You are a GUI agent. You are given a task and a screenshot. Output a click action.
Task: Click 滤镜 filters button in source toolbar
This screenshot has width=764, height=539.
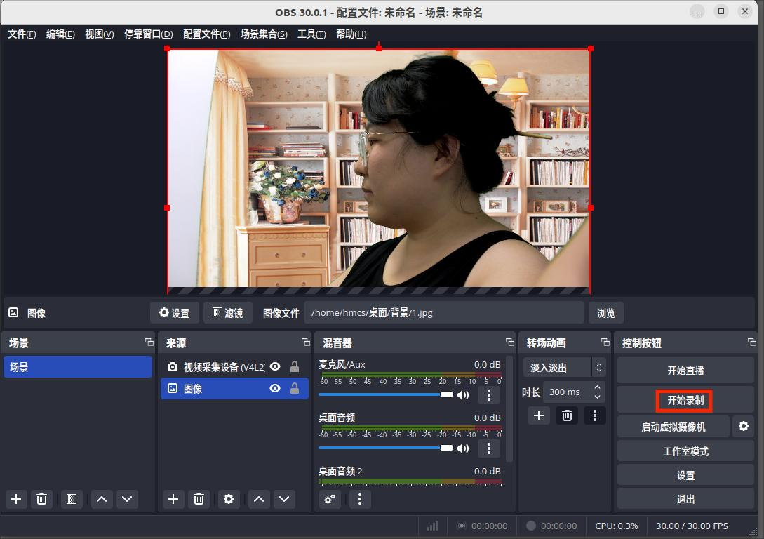click(x=227, y=313)
